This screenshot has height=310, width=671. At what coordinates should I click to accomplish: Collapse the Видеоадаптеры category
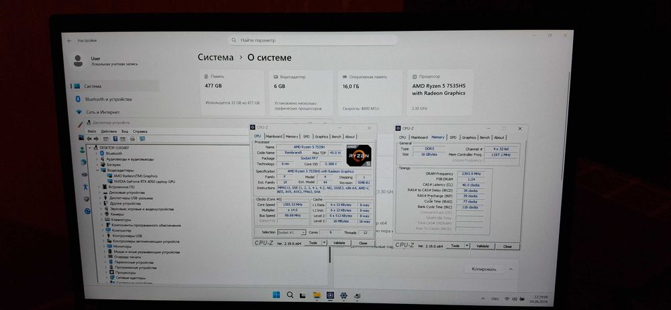[x=97, y=170]
